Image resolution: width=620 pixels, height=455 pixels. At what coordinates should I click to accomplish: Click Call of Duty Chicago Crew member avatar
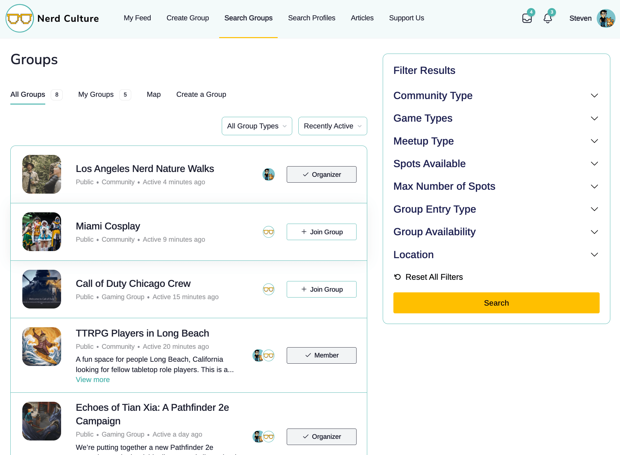point(268,289)
